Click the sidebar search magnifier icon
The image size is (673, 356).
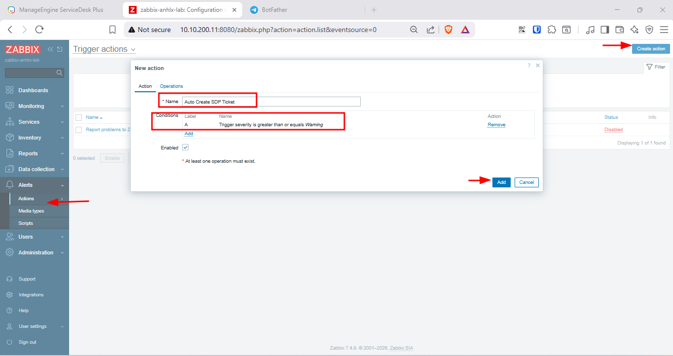pos(59,73)
